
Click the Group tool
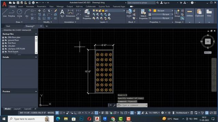click(x=177, y=13)
